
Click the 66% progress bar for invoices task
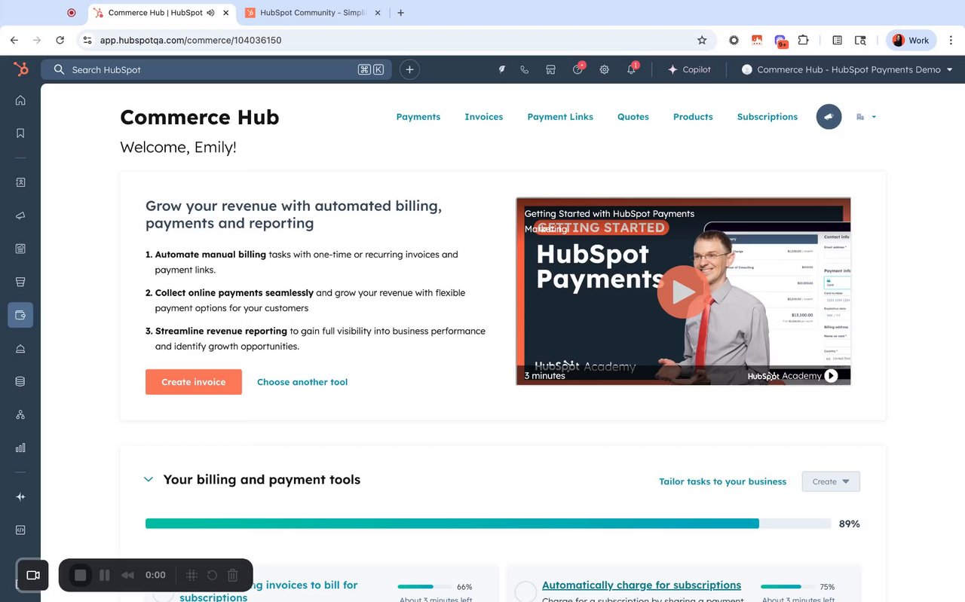(x=424, y=586)
